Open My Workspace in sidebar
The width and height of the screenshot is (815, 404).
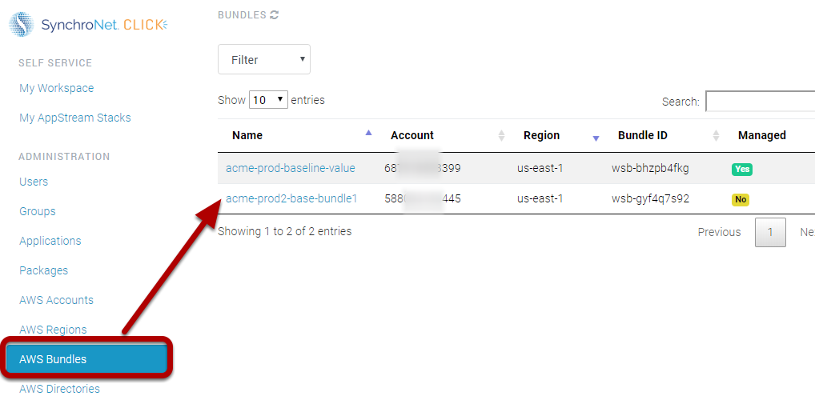57,88
